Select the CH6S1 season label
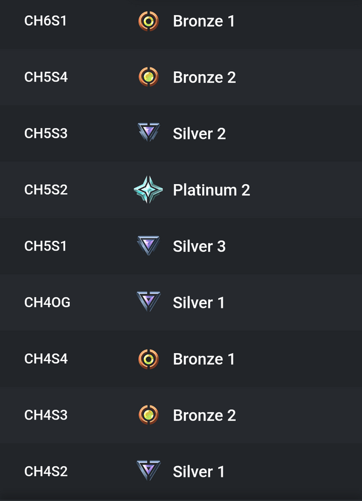The width and height of the screenshot is (362, 501). [x=46, y=22]
